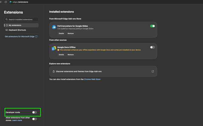Click the Explore new extensions label
The image size is (203, 126).
pos(60,64)
